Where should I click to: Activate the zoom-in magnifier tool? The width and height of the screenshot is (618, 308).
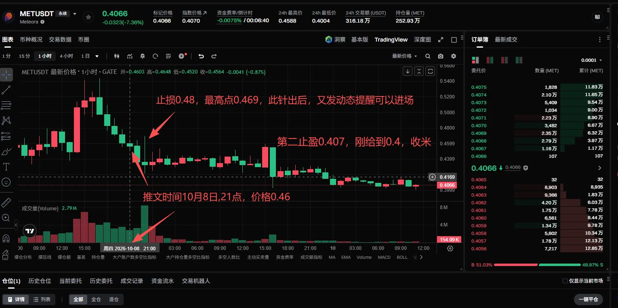point(6,218)
